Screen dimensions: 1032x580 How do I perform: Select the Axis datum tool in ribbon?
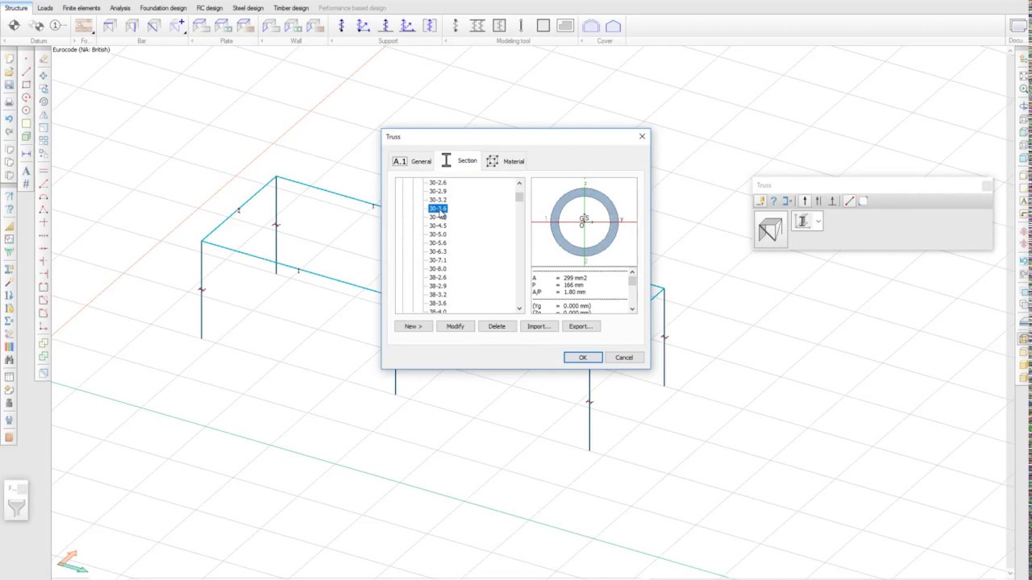(x=14, y=26)
